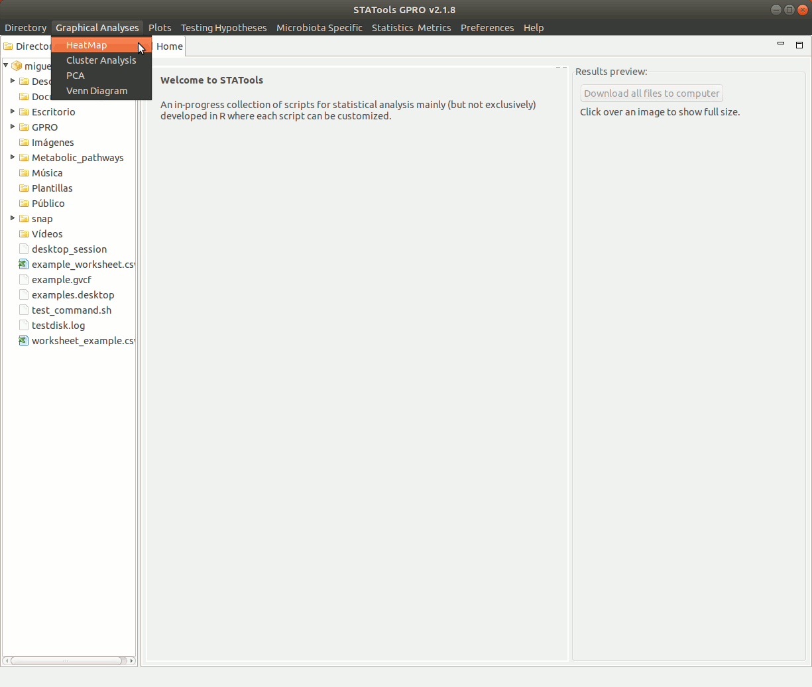Screen dimensions: 812x687
Task: Click the worksheet_example.csv spreadsheet file icon
Action: 24,341
